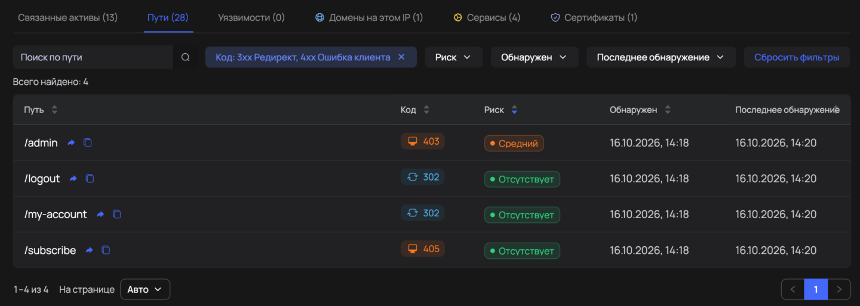Click Сбросить фильтры button

coord(797,57)
